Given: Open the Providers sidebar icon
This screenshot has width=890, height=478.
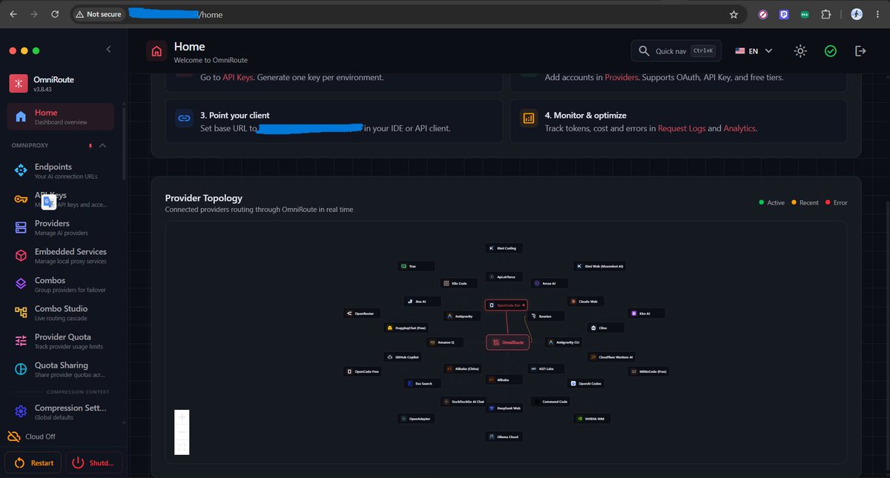Looking at the screenshot, I should (21, 228).
